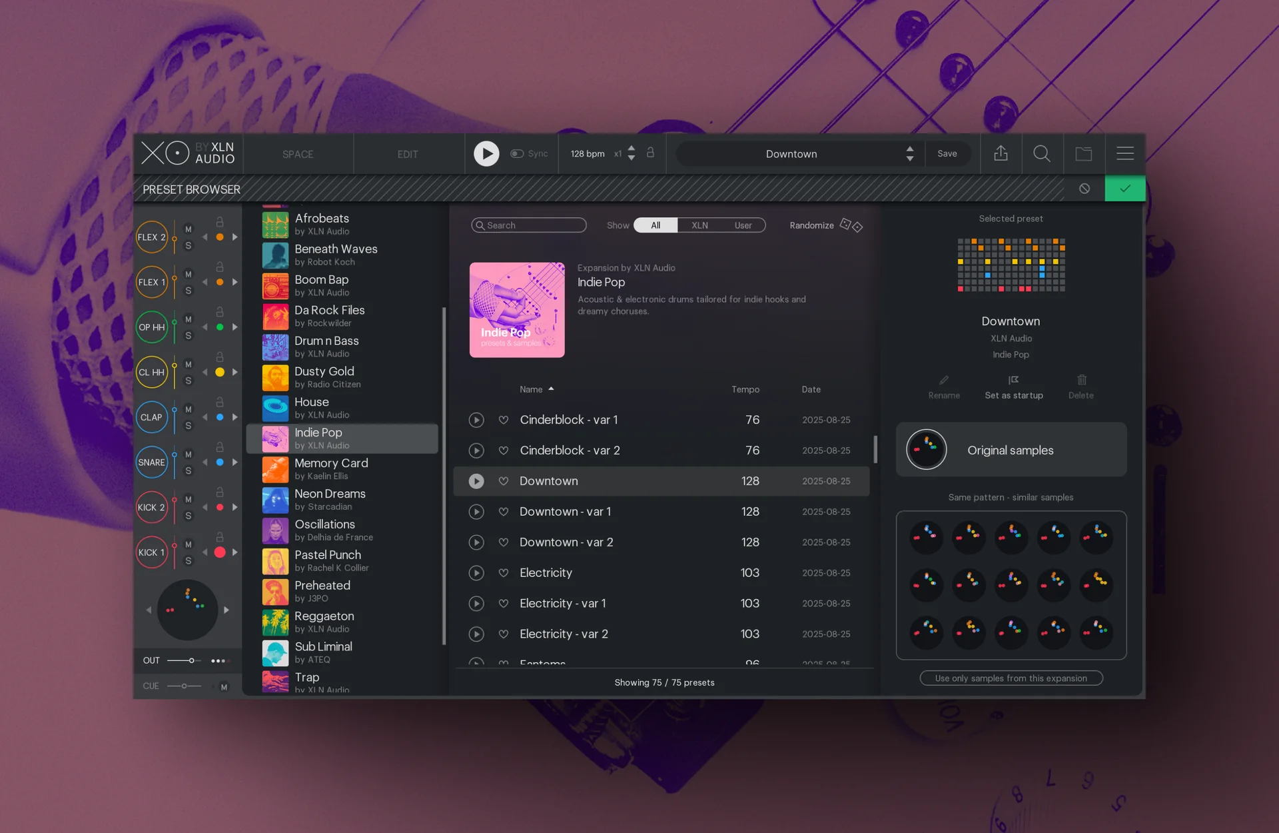Mute the CLAP channel
This screenshot has width=1279, height=833.
pyautogui.click(x=189, y=409)
